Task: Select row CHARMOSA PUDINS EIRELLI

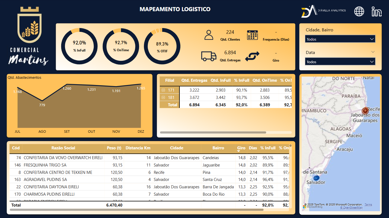Action: point(149,194)
